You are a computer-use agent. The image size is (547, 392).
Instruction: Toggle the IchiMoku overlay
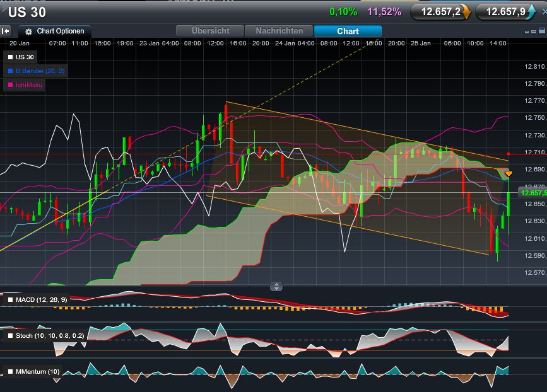28,84
